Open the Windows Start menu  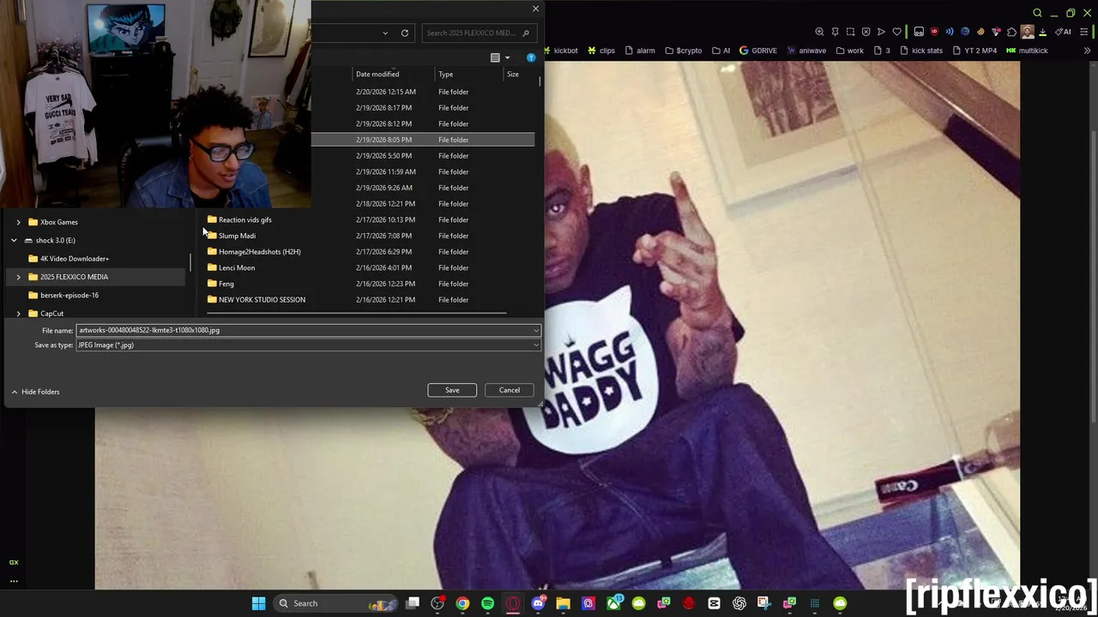click(259, 603)
